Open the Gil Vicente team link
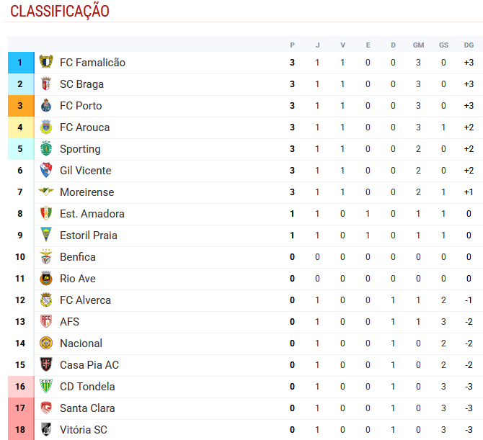Screen dimensions: 483x440 click(x=85, y=171)
